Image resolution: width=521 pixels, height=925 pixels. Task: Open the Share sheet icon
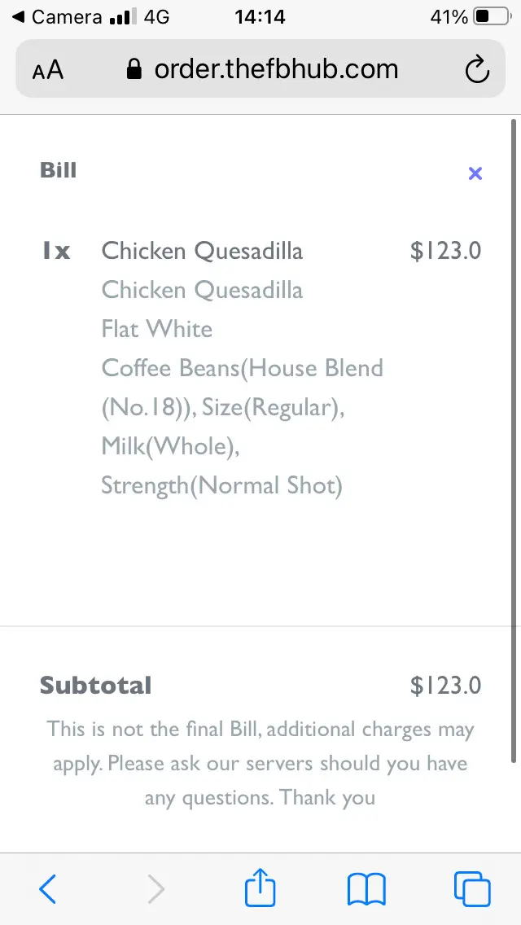coord(260,887)
